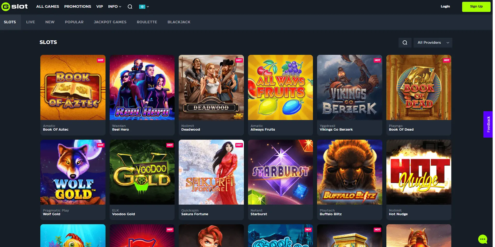
Task: Open the live chat bubble icon
Action: pyautogui.click(x=483, y=239)
